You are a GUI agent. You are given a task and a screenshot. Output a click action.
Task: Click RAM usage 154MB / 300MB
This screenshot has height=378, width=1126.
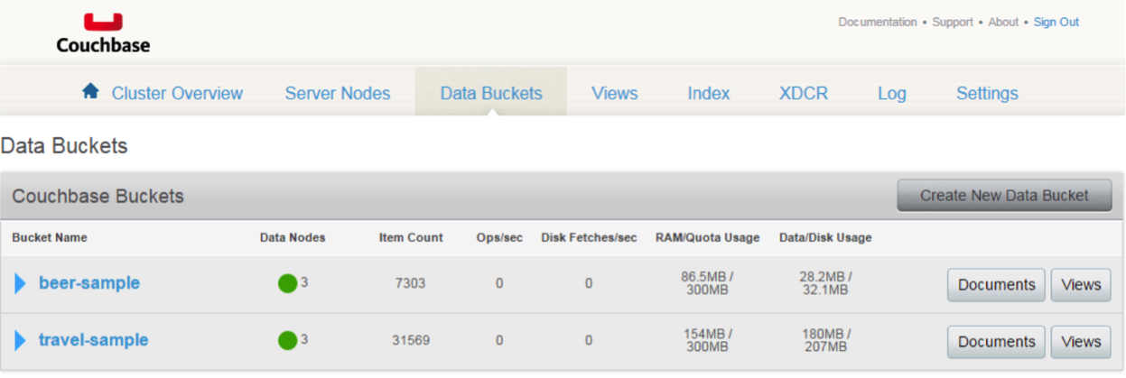(x=706, y=340)
